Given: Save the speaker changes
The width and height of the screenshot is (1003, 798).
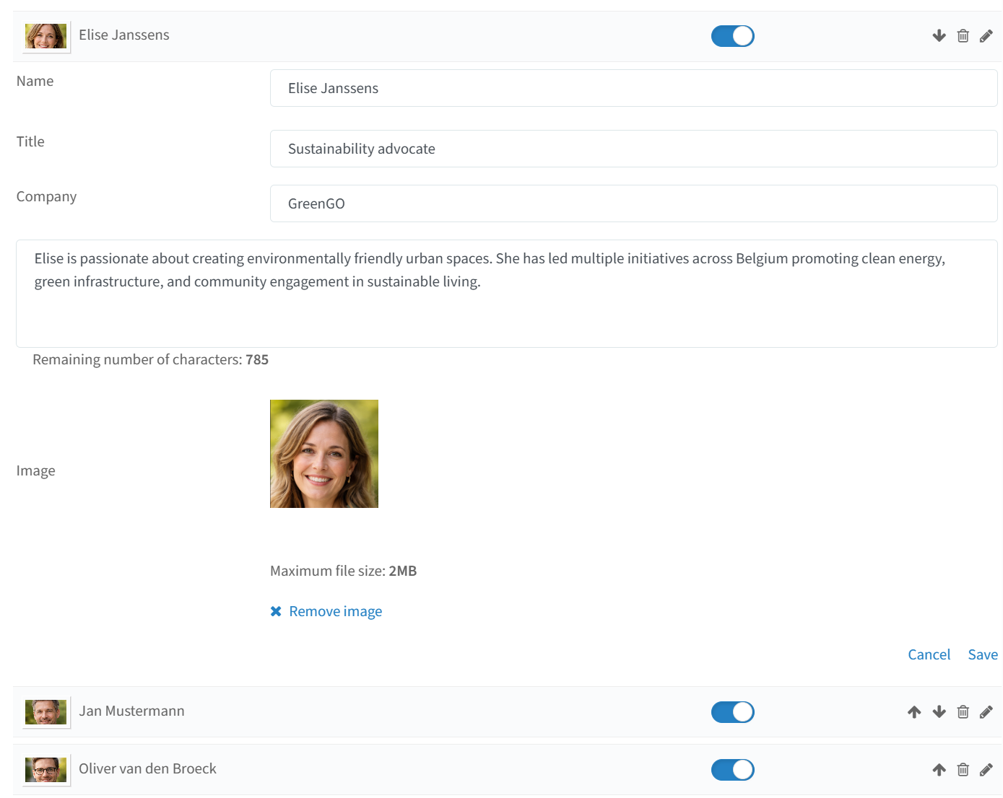Looking at the screenshot, I should [983, 654].
